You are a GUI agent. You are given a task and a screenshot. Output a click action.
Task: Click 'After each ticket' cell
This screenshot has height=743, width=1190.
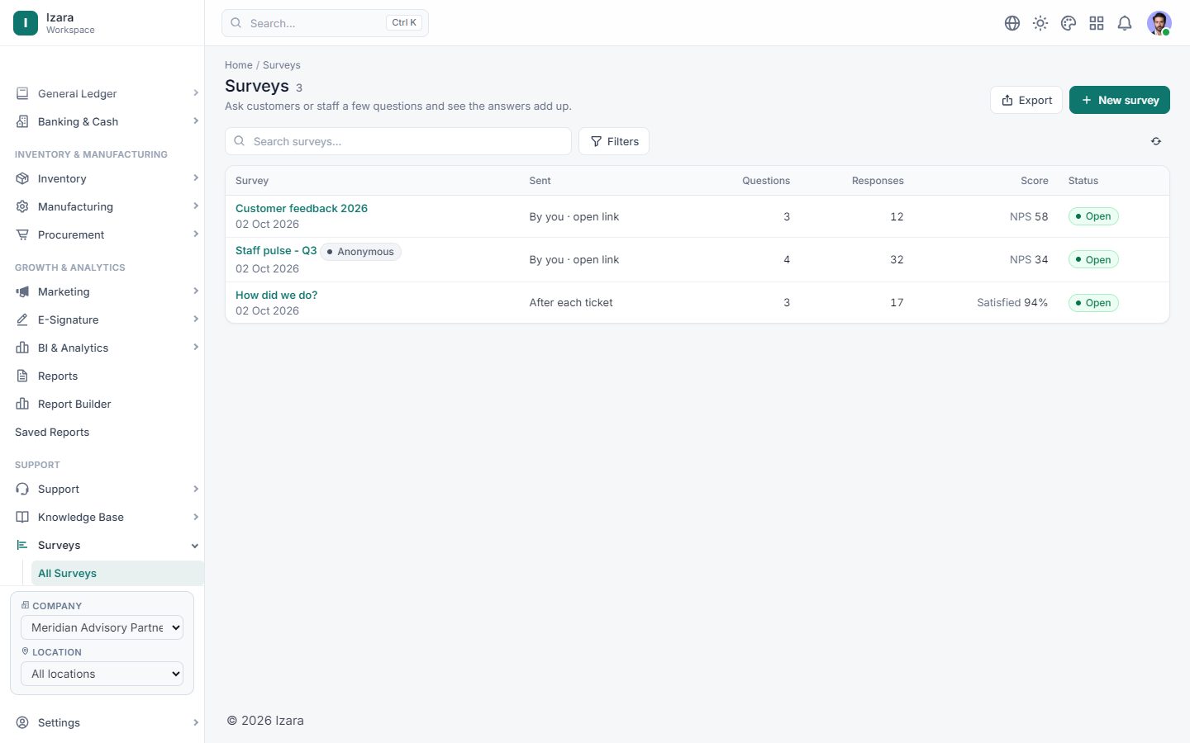pos(571,303)
